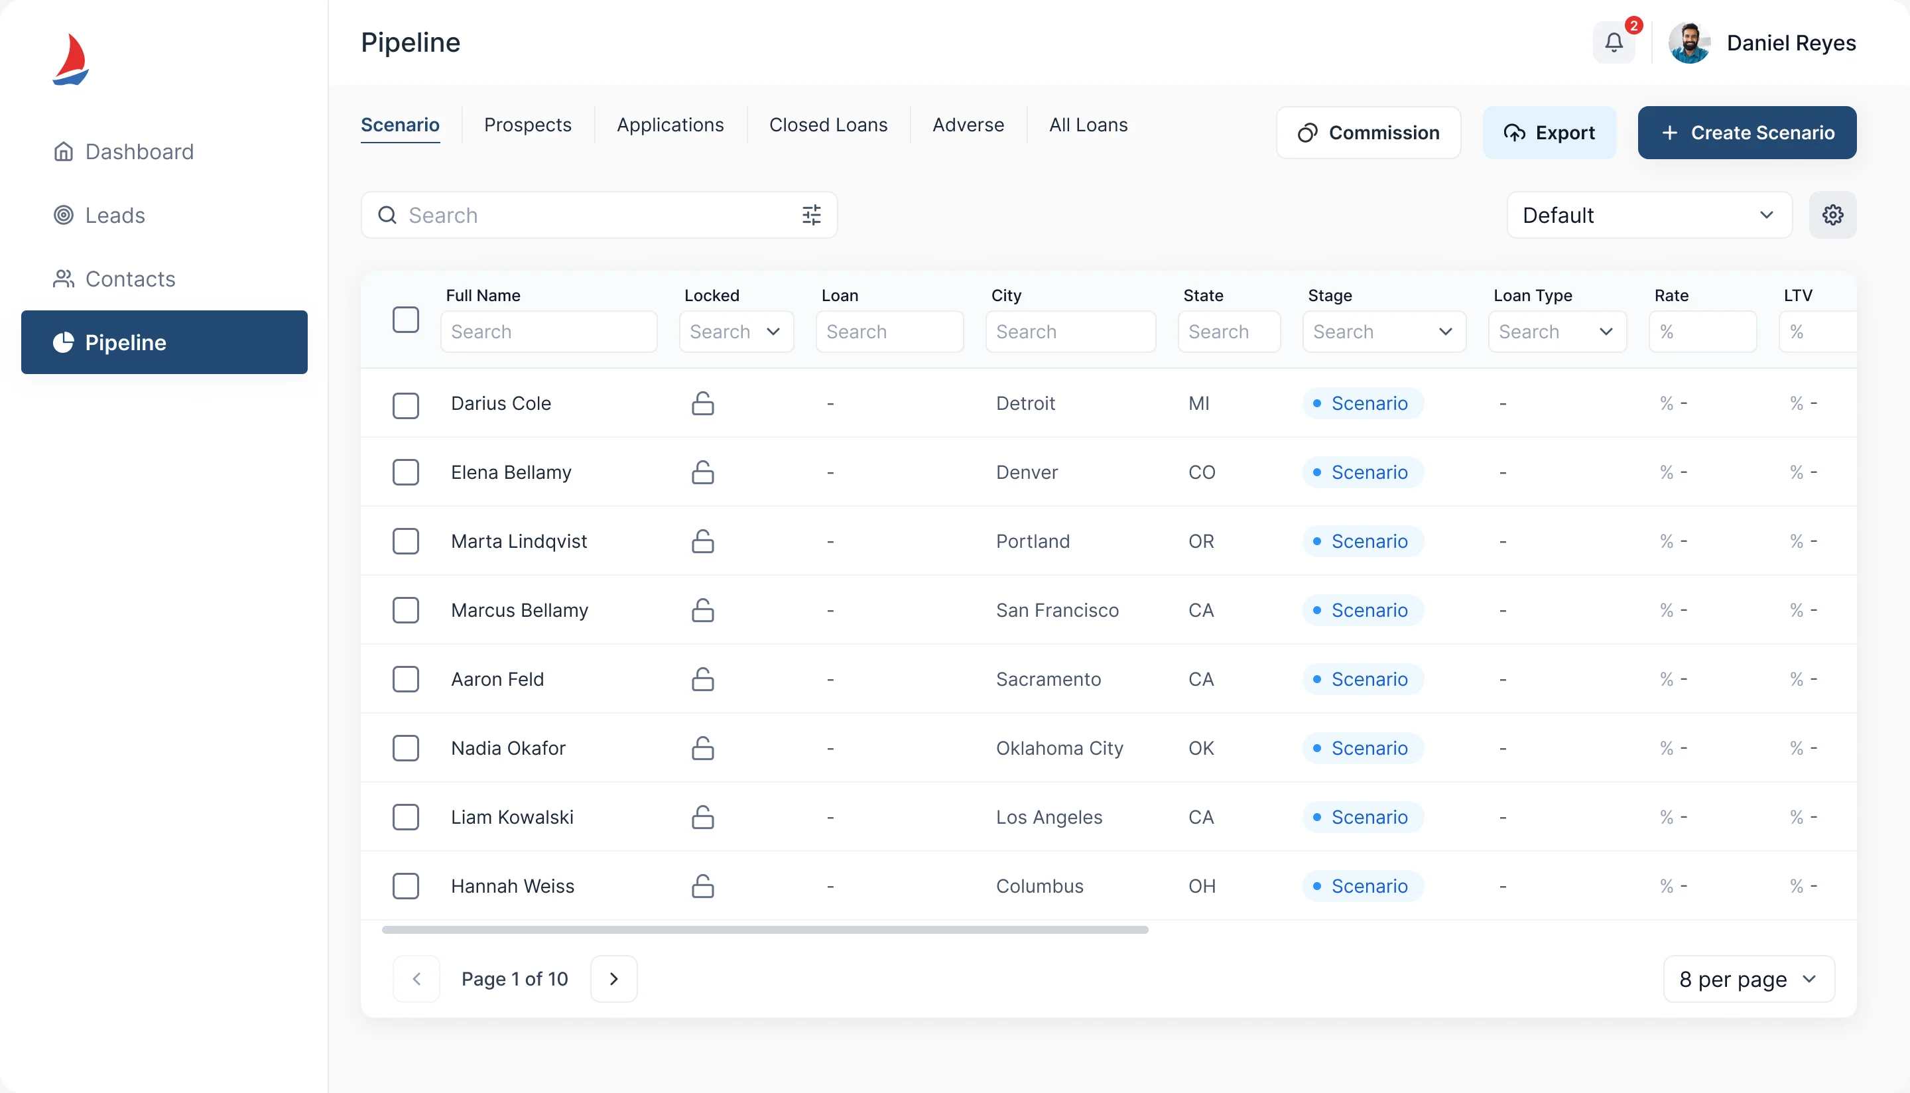This screenshot has height=1093, width=1910.
Task: Click the City column search field
Action: 1070,332
